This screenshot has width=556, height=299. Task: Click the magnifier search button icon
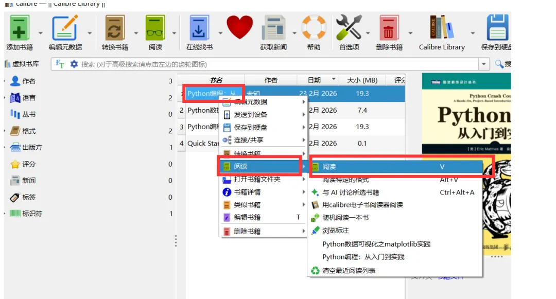point(499,64)
